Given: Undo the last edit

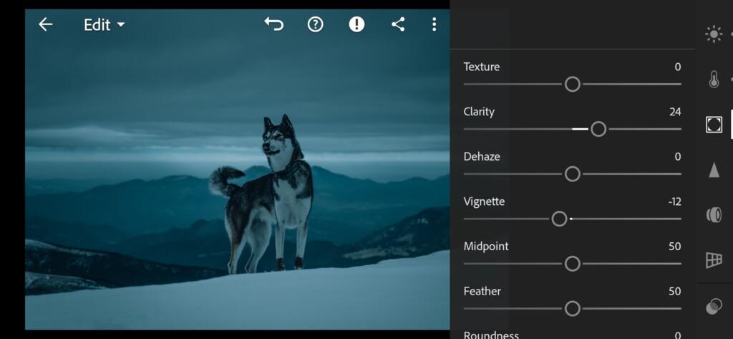Looking at the screenshot, I should pyautogui.click(x=274, y=24).
